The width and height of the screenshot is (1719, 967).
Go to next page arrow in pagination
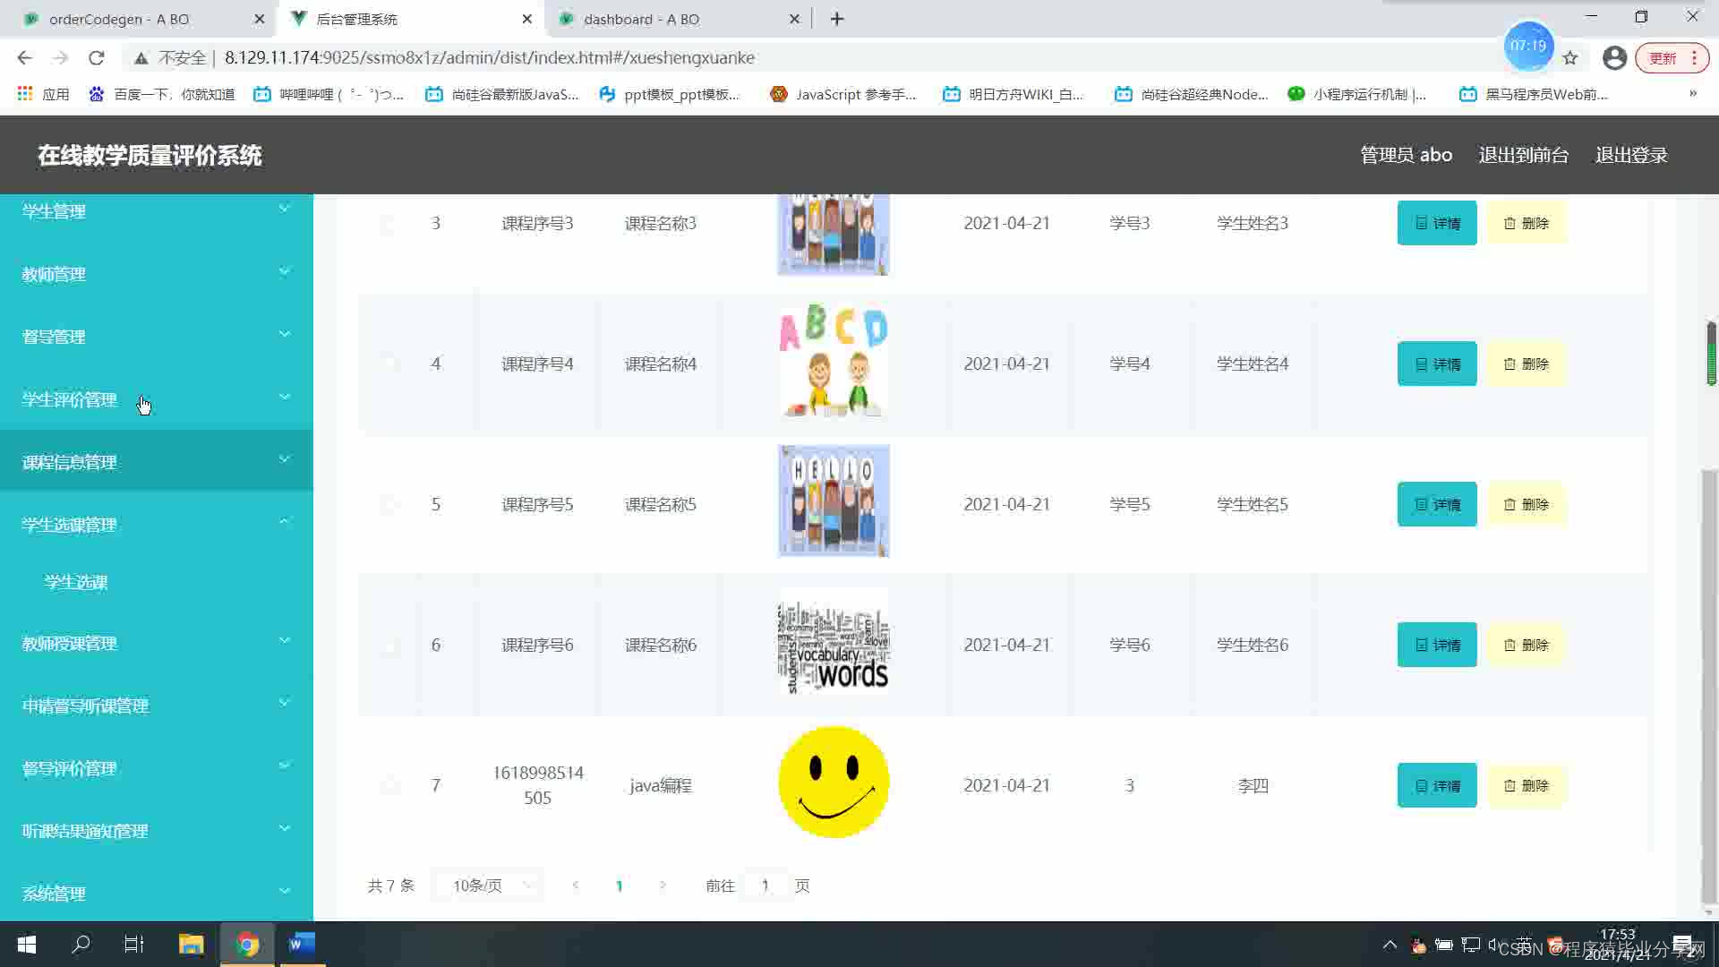(663, 886)
